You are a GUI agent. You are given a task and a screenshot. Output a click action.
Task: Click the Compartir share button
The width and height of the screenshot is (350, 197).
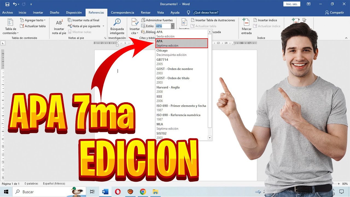click(x=334, y=13)
